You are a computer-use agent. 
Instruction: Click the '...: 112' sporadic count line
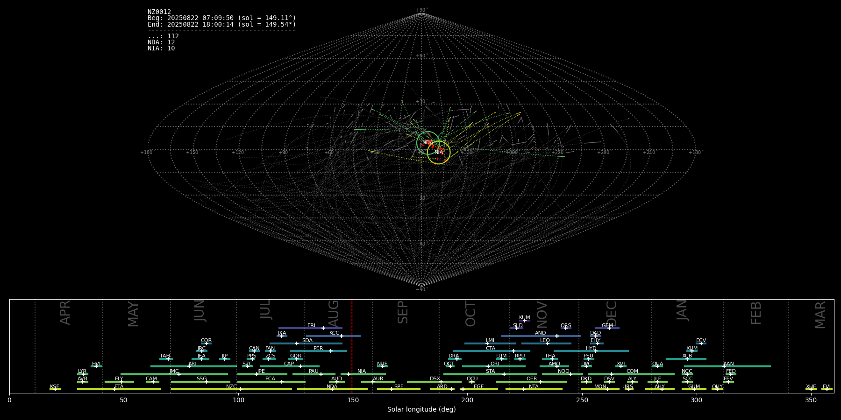163,36
